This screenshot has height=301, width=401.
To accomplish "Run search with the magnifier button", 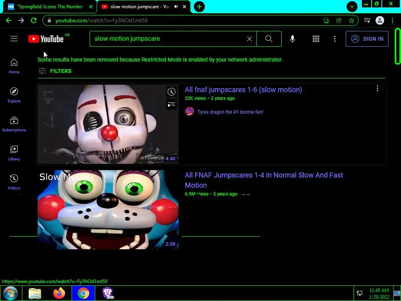I will [269, 39].
